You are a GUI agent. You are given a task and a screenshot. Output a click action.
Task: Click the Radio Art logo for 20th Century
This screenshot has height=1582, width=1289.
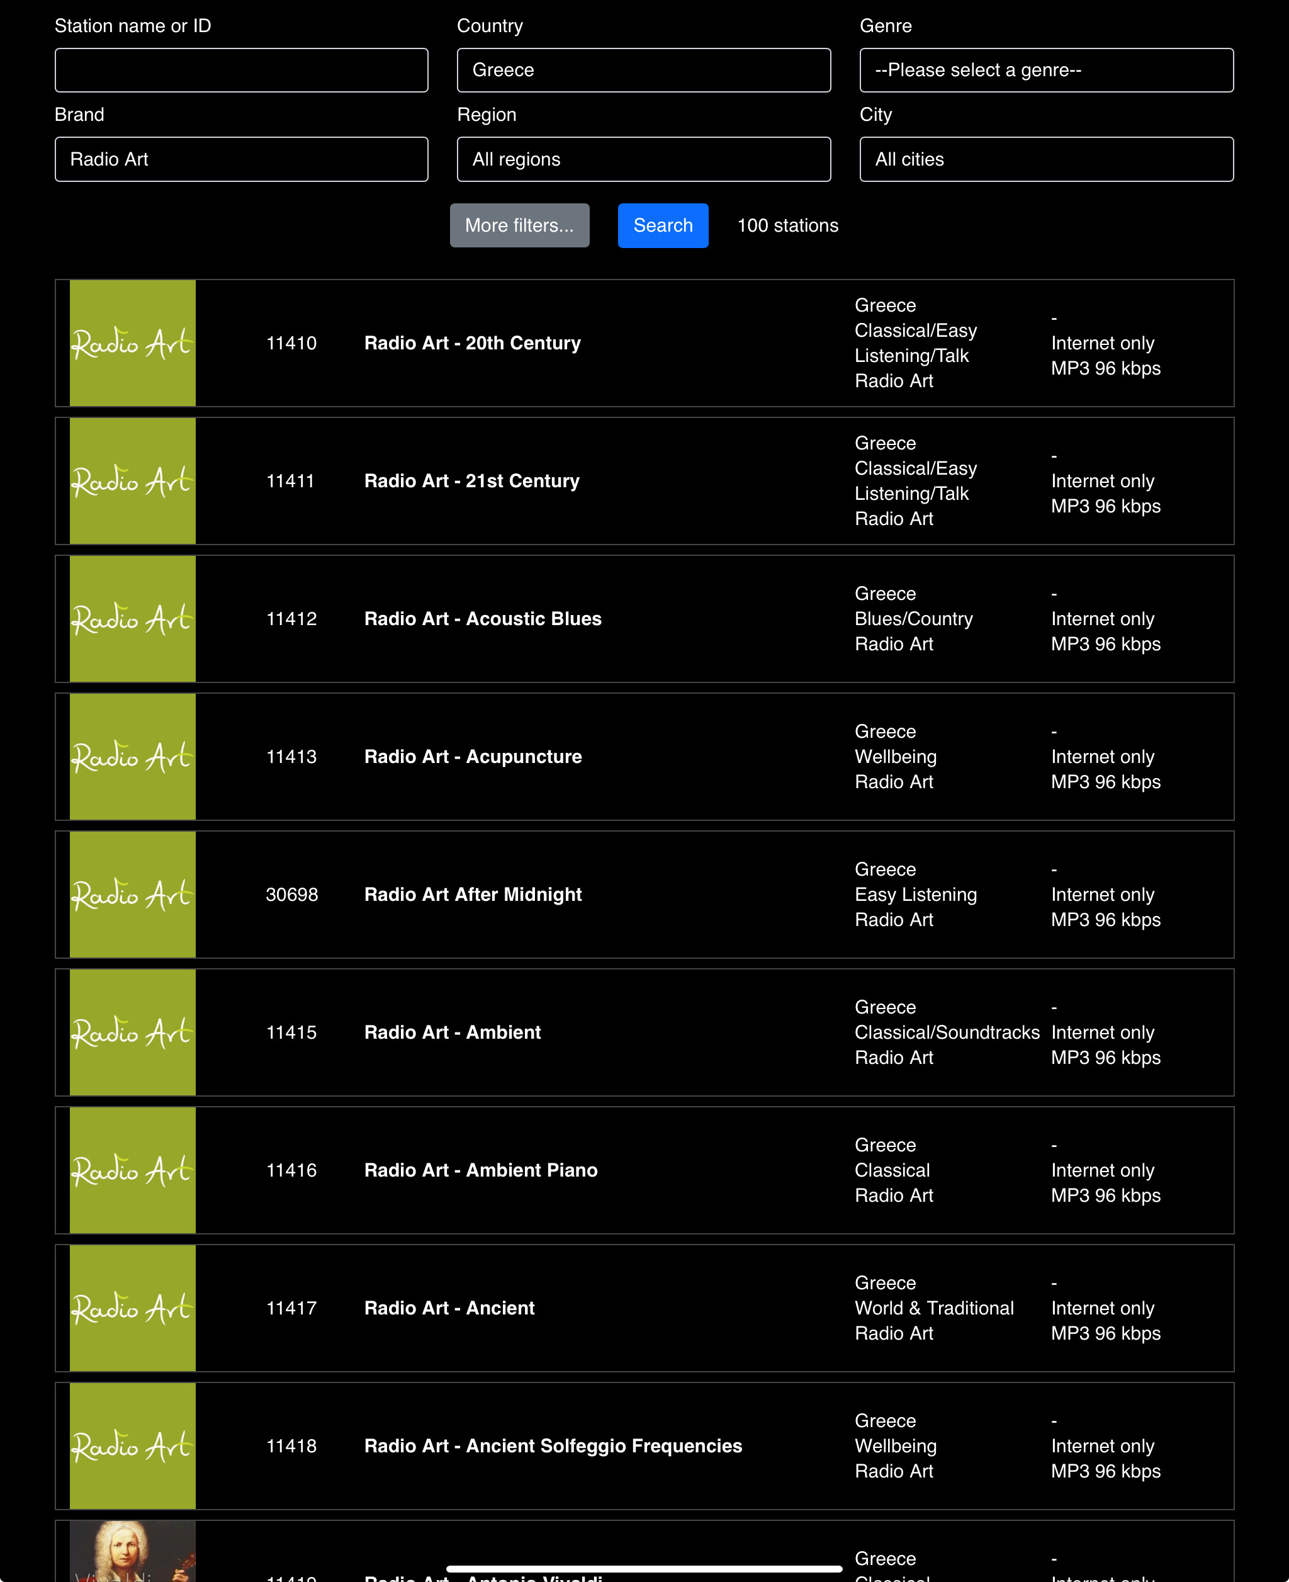(133, 343)
